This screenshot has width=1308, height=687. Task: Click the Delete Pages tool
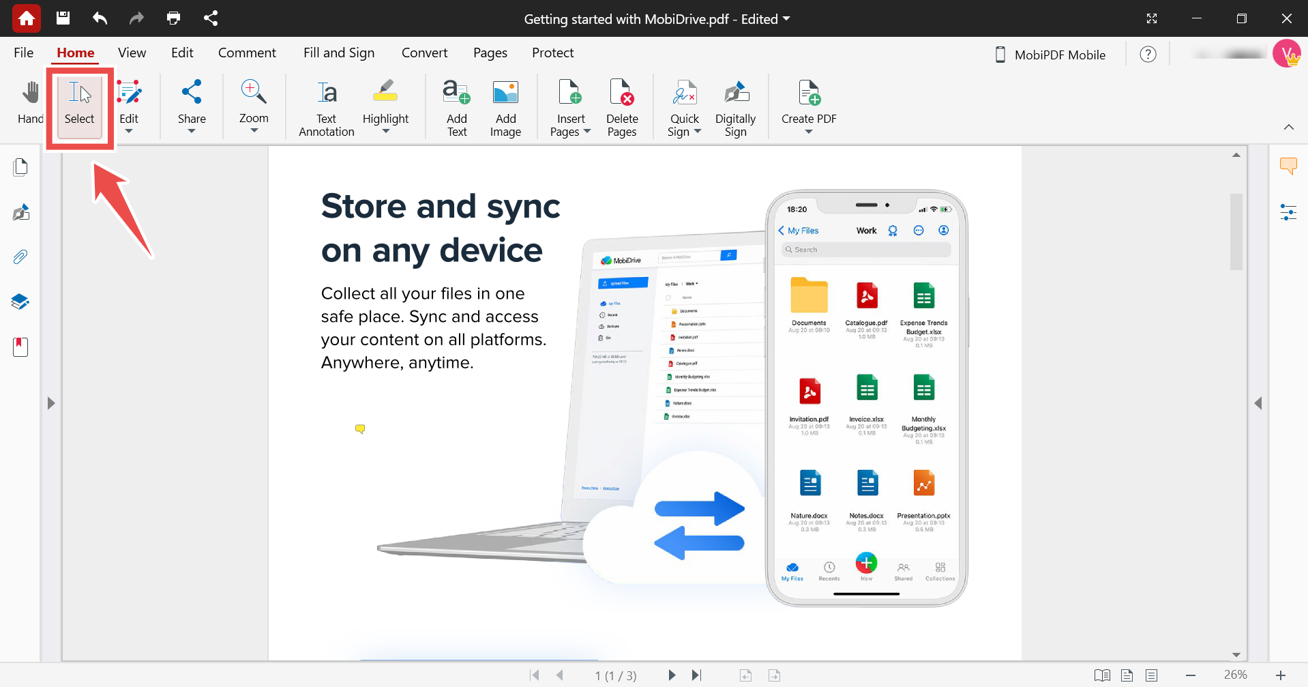coord(621,106)
